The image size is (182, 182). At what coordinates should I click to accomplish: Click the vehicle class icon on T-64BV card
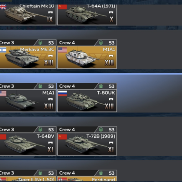coord(51,142)
